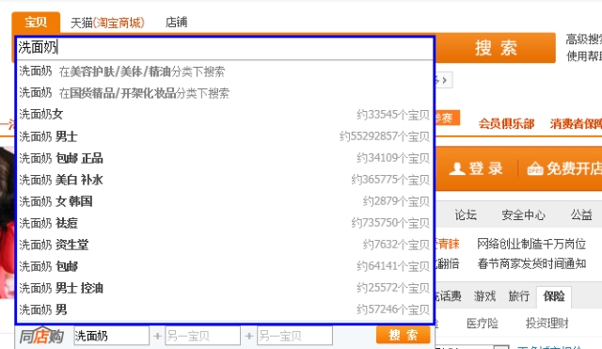Click the large orange 搜索 button
This screenshot has height=349, width=602.
(496, 48)
